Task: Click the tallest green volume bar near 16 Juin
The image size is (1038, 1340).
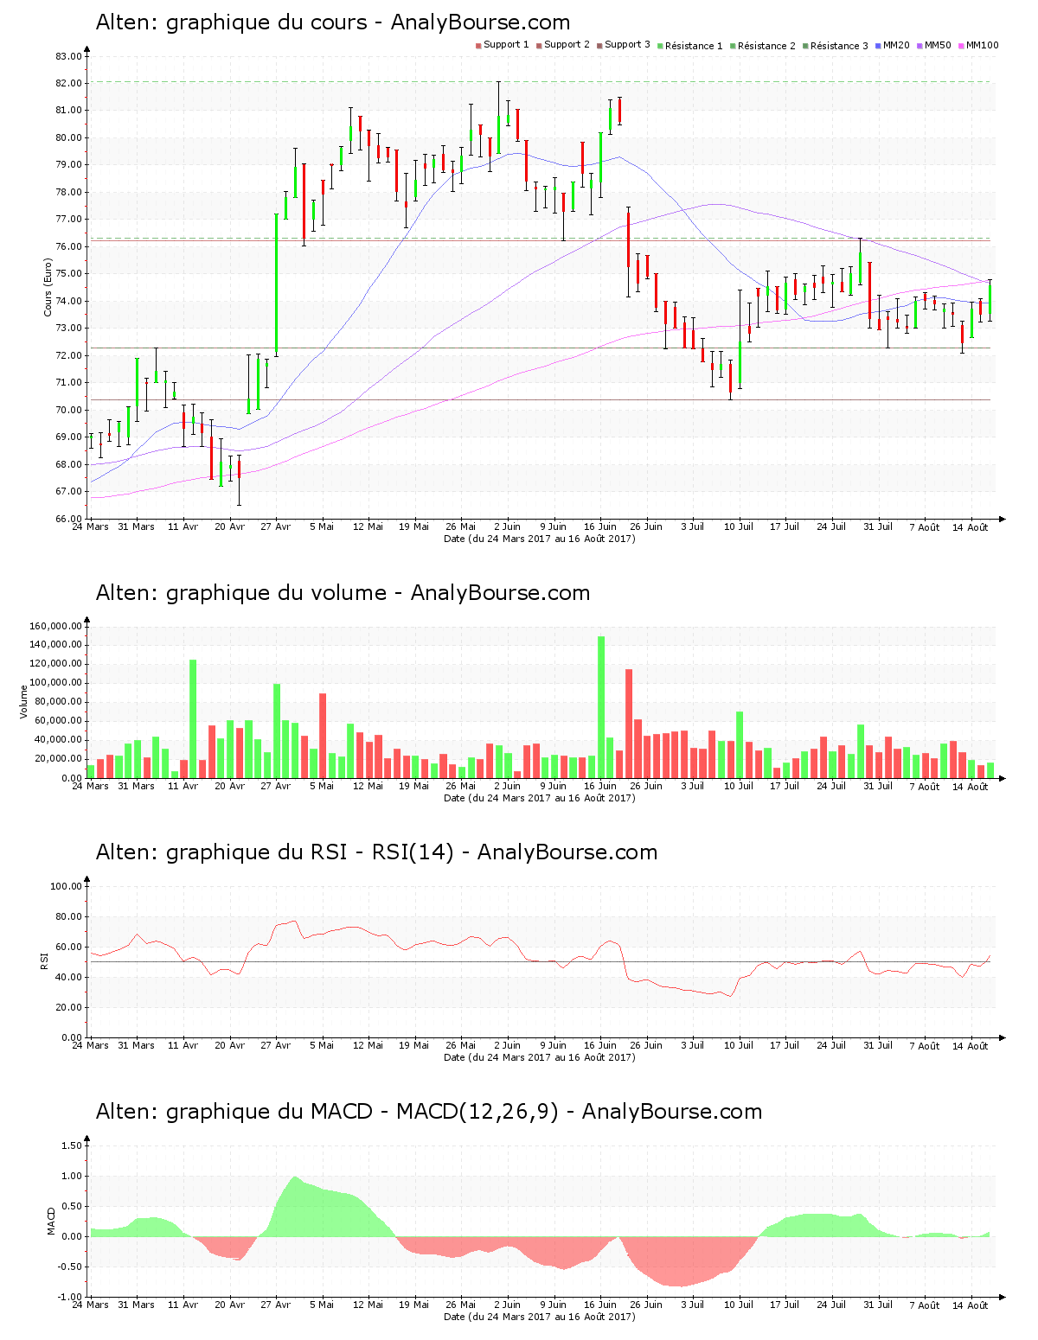Action: (x=601, y=707)
